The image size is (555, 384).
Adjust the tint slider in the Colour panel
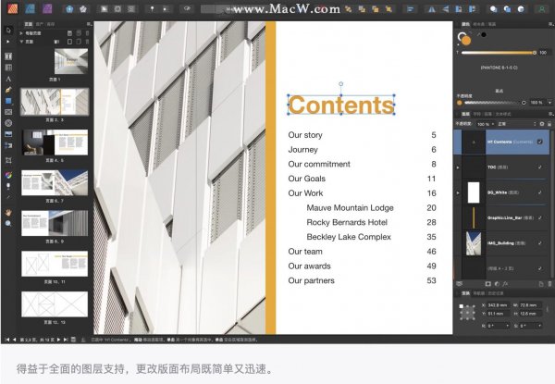pos(499,53)
